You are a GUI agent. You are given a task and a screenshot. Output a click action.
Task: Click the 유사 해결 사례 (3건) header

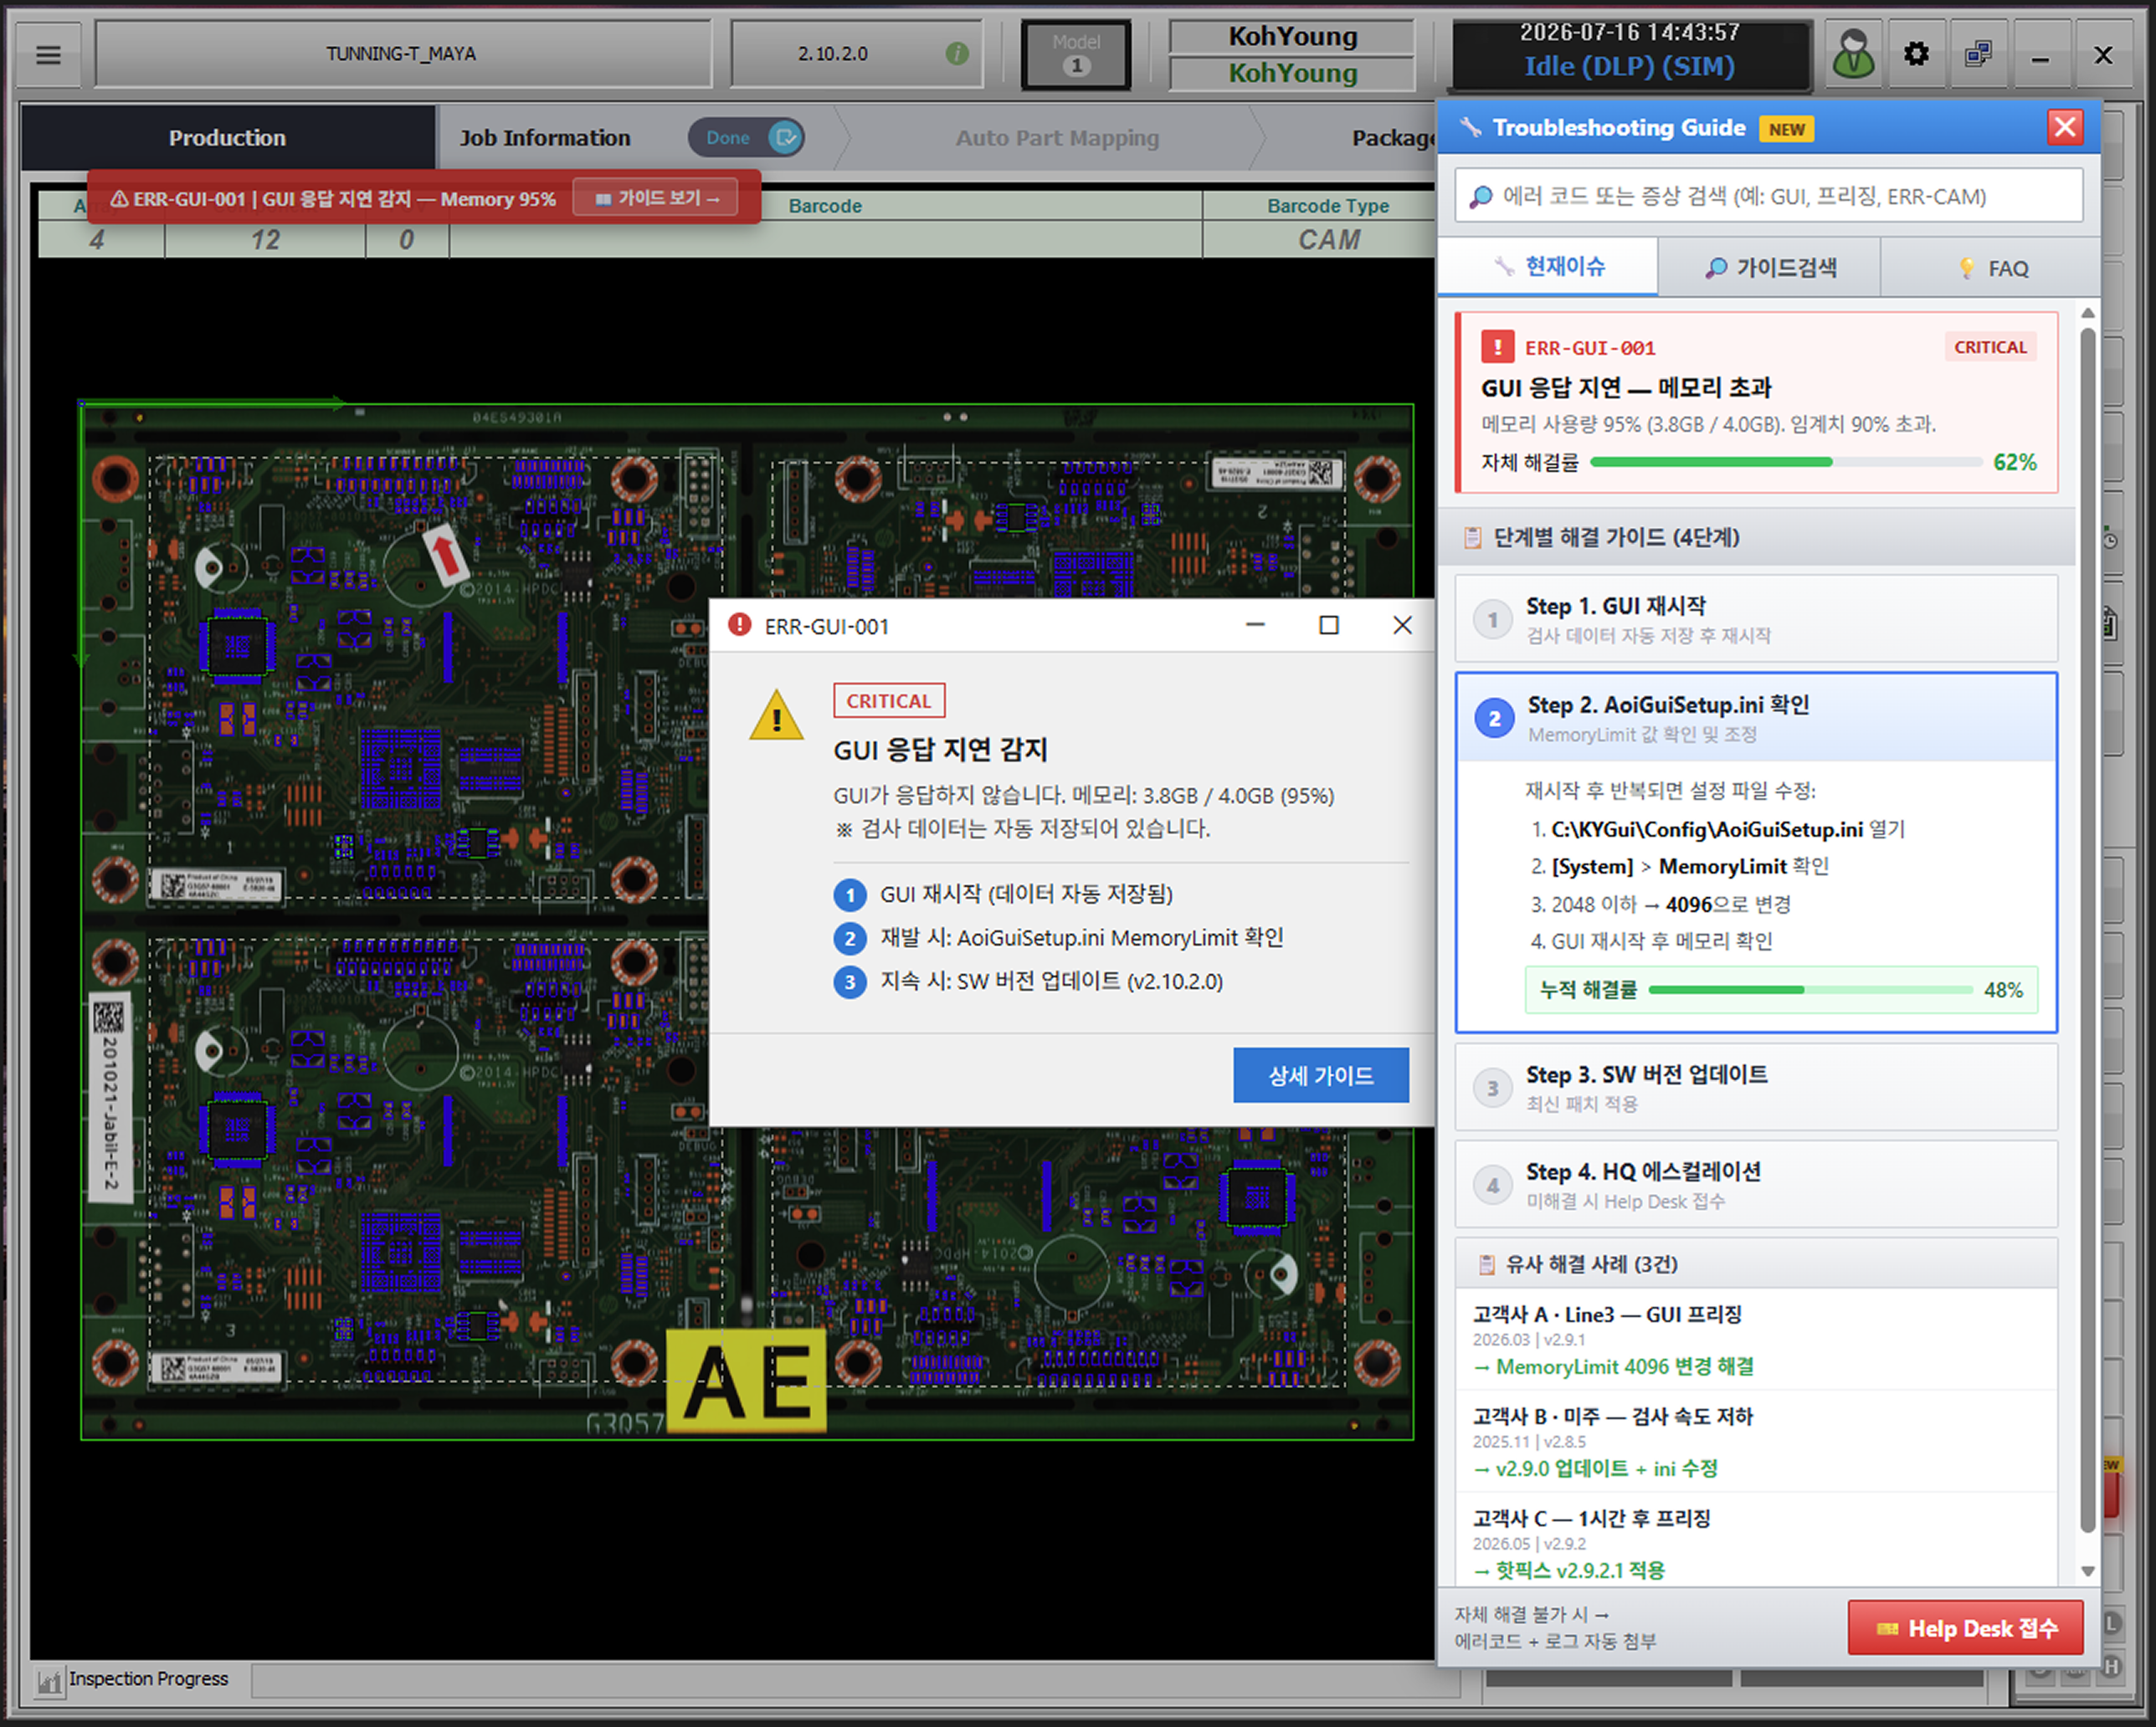pos(1756,1264)
